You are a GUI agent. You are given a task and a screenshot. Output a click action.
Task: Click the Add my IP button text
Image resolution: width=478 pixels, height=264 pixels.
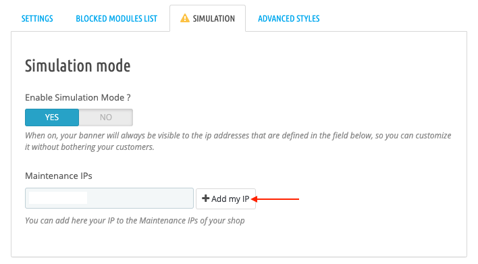230,199
